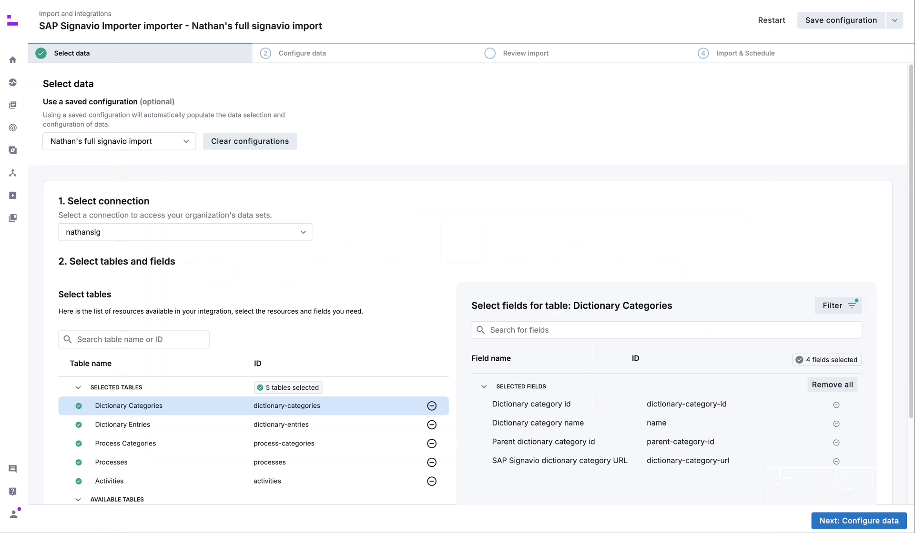Remove Dictionary Entries table with minus icon
Viewport: 915px width, 533px height.
(432, 424)
